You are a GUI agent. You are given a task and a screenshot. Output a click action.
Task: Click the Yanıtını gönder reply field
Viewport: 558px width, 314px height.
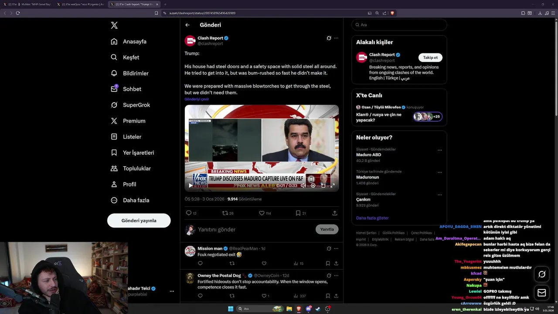click(x=255, y=229)
